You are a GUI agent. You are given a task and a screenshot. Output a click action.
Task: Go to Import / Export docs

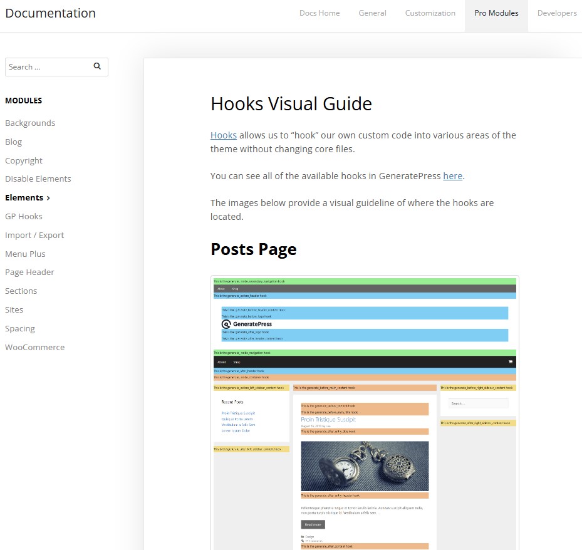click(x=34, y=235)
